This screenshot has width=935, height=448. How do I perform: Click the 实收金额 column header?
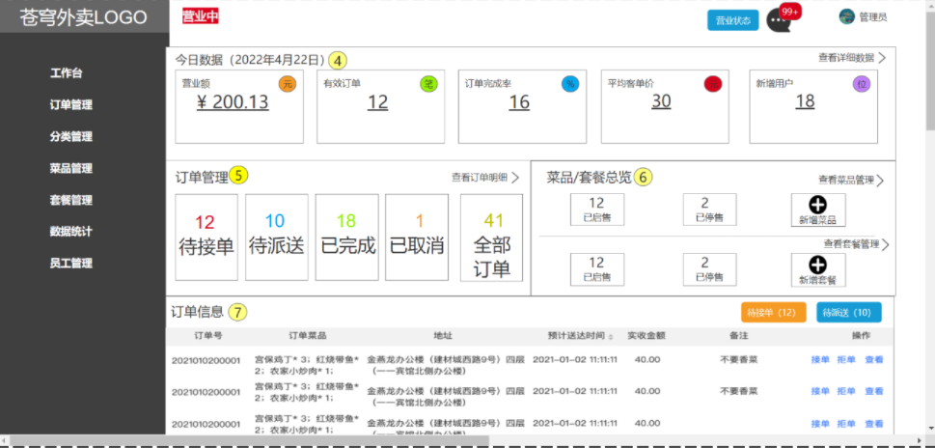646,336
